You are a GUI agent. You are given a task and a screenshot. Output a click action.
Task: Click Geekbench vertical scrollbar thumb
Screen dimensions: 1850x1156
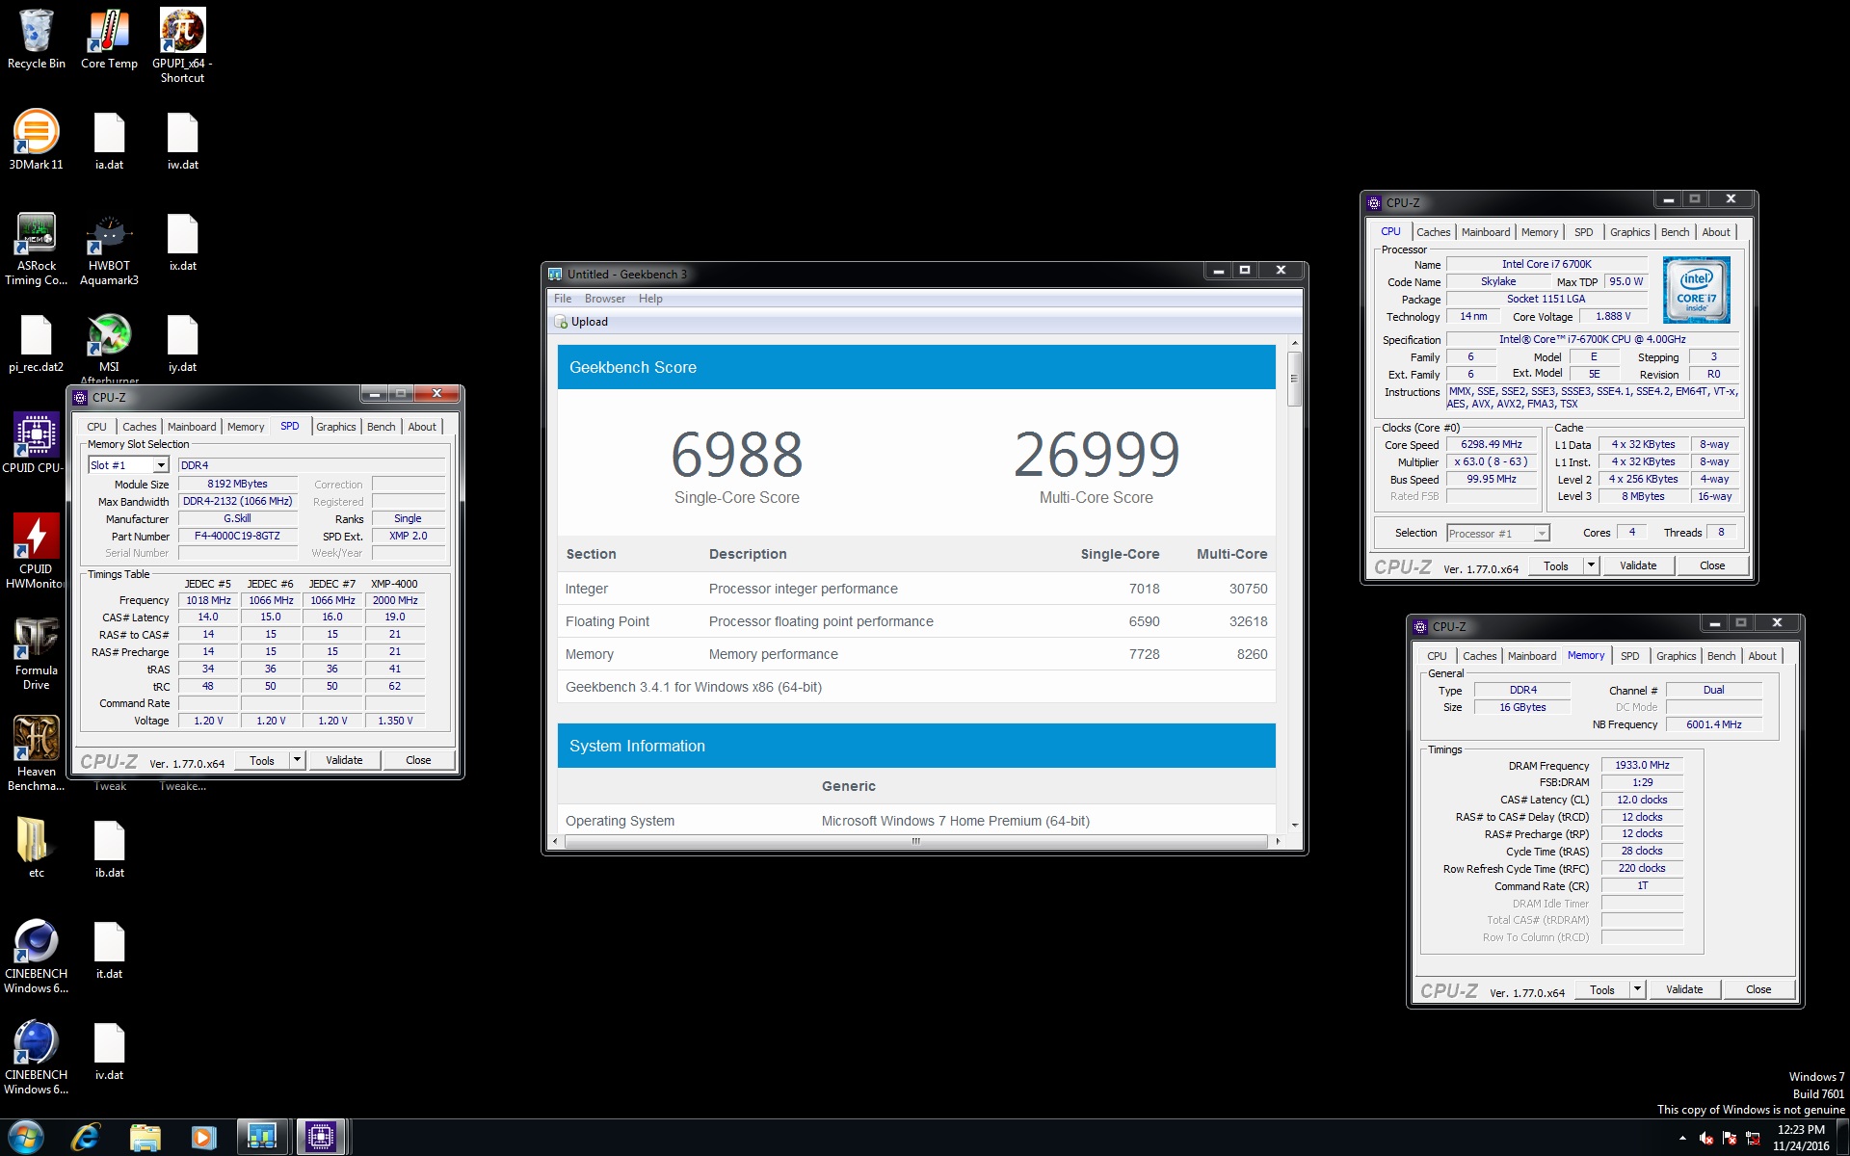(x=1294, y=379)
